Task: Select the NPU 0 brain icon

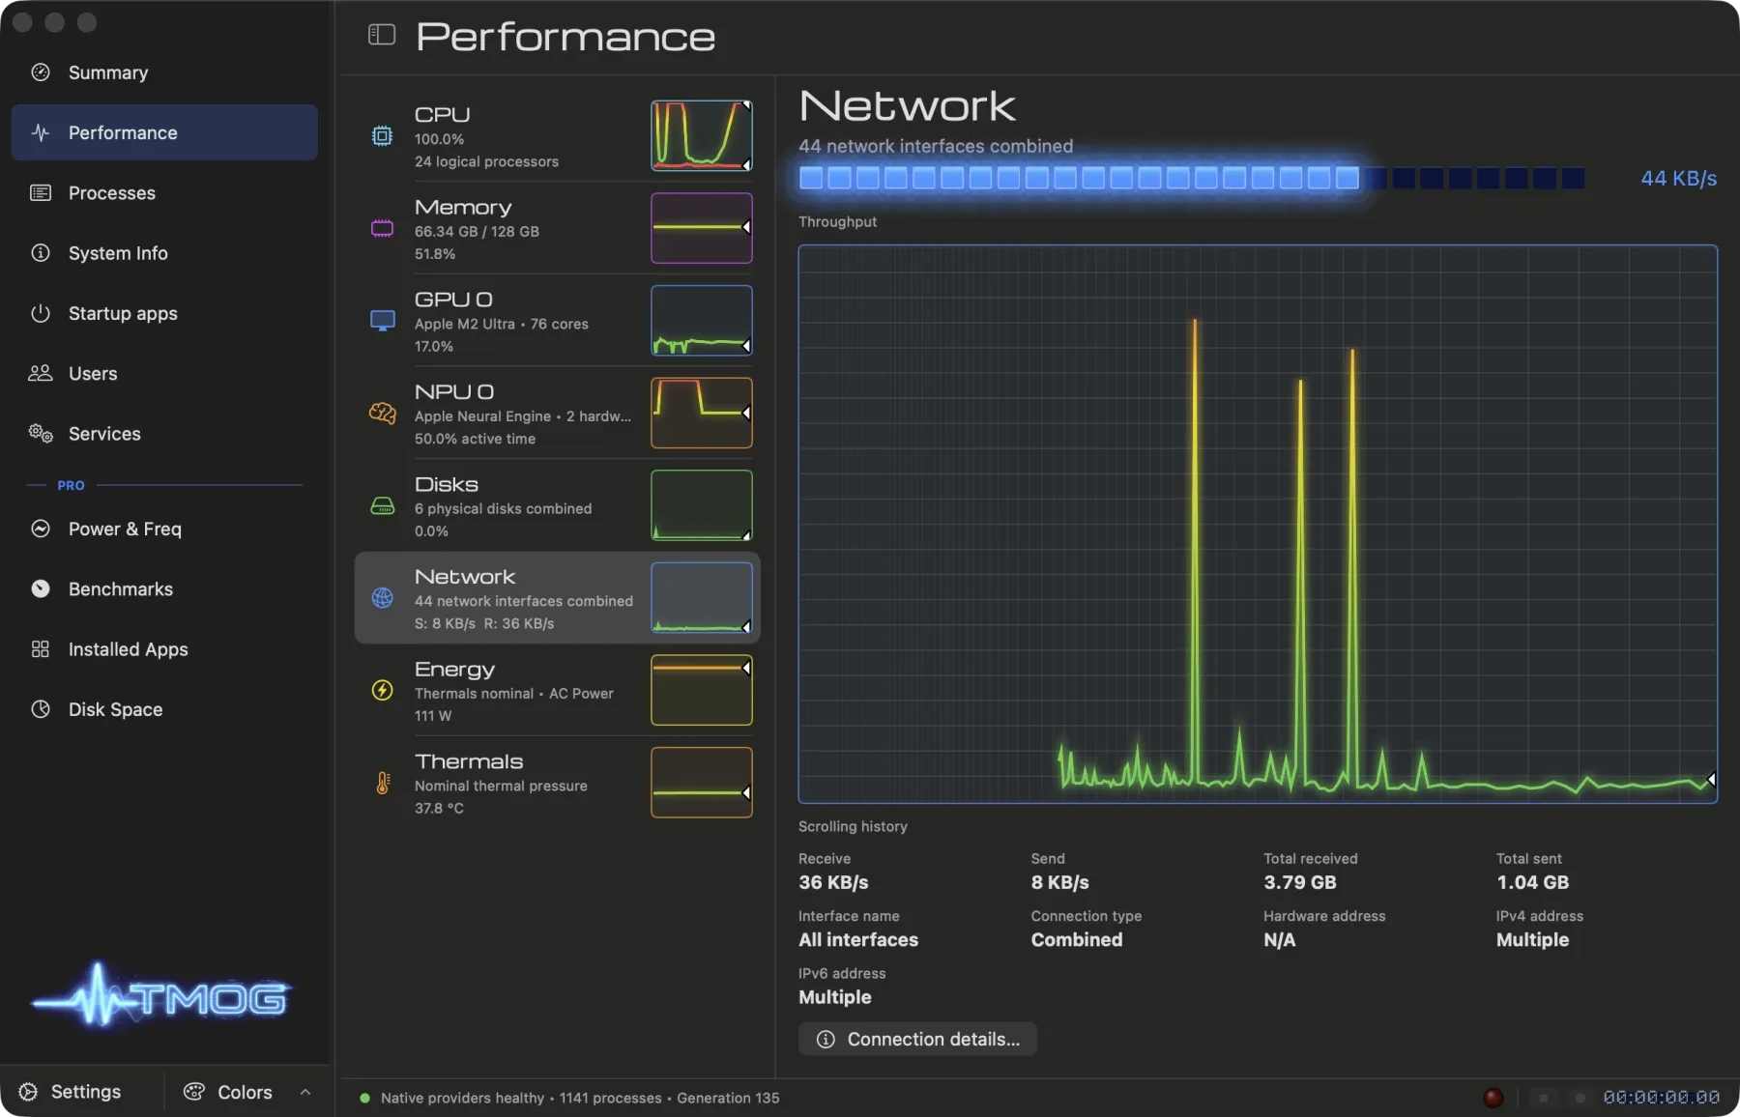Action: 383,414
